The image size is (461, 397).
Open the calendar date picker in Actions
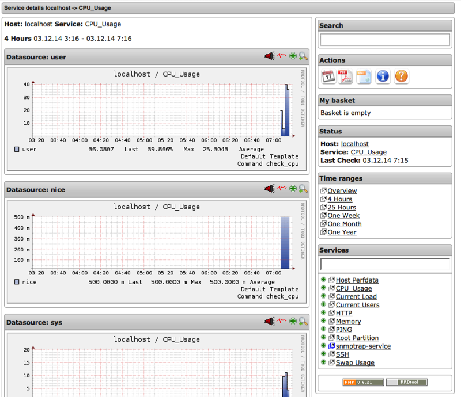tap(328, 76)
